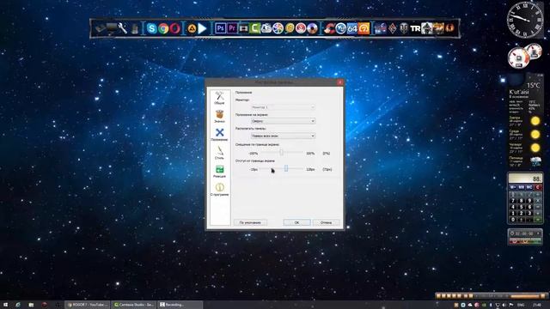Open the monitor computer dock icon
Screen dimensions: 550x309
click(x=112, y=28)
